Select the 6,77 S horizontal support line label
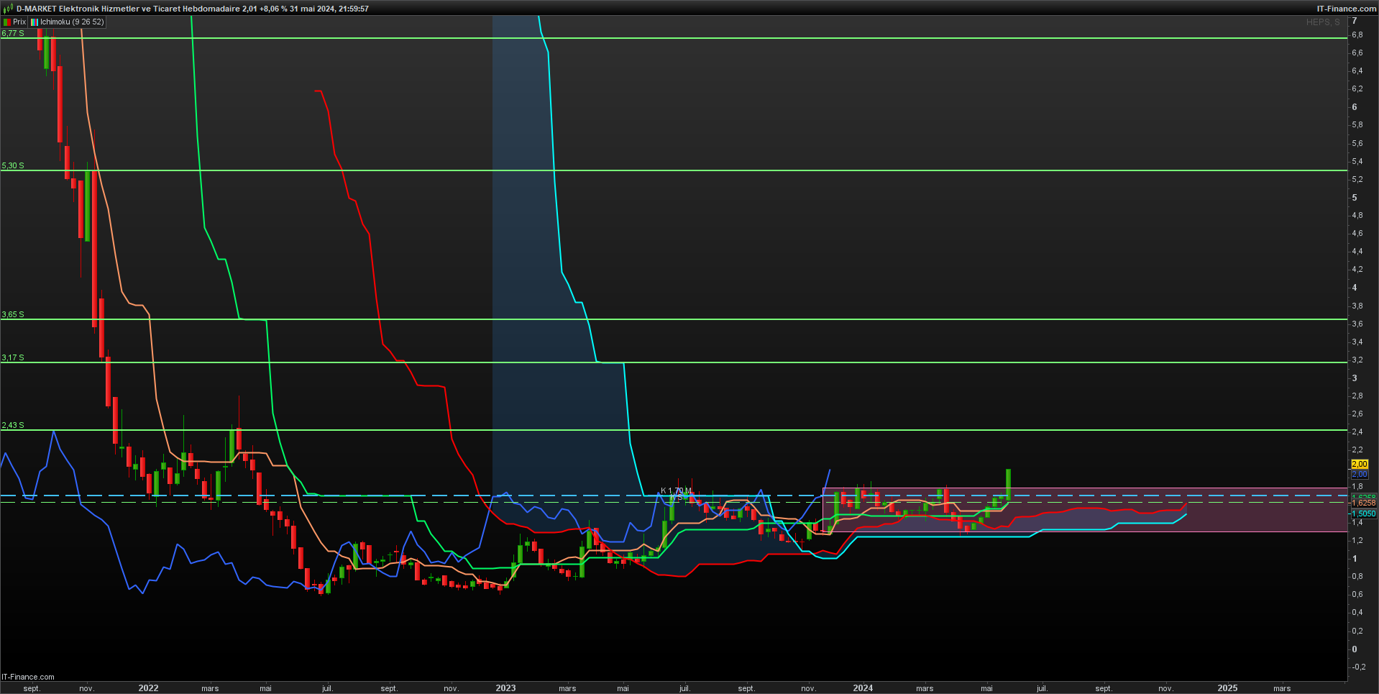Viewport: 1379px width, 694px height. 13,33
